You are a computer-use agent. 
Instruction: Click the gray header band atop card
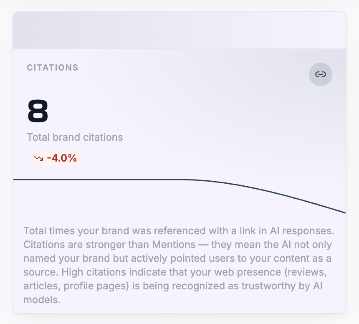tap(179, 30)
